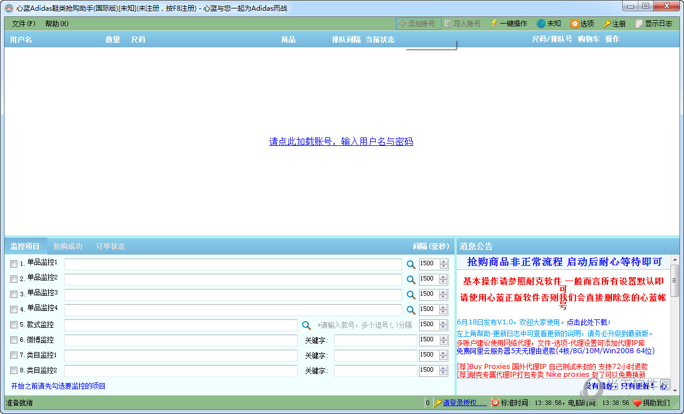
Task: Click the 微博监控 main input field
Action: 181,340
